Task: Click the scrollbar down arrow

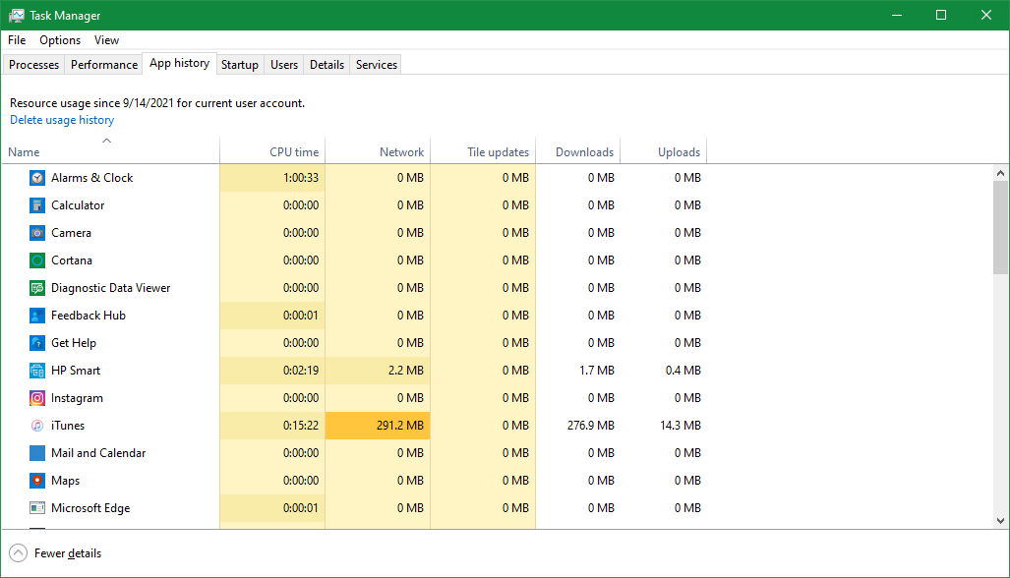Action: [1000, 521]
